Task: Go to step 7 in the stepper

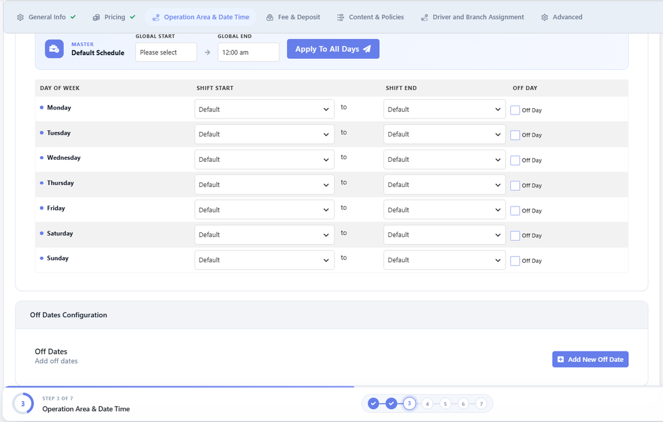Action: [x=481, y=404]
